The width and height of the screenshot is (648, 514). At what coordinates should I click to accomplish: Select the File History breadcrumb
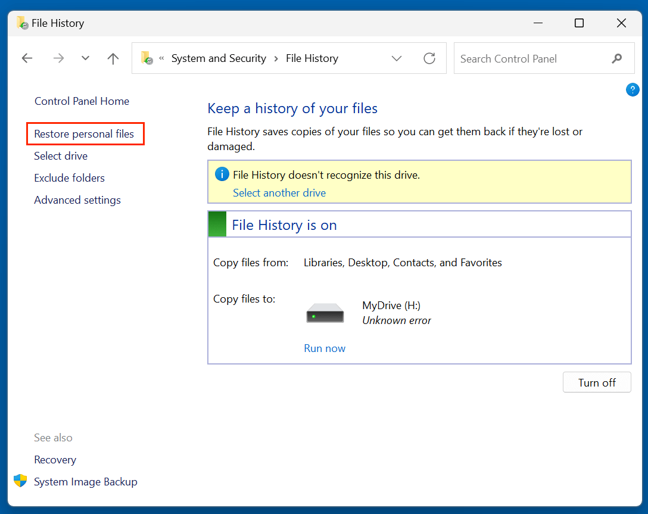tap(311, 58)
